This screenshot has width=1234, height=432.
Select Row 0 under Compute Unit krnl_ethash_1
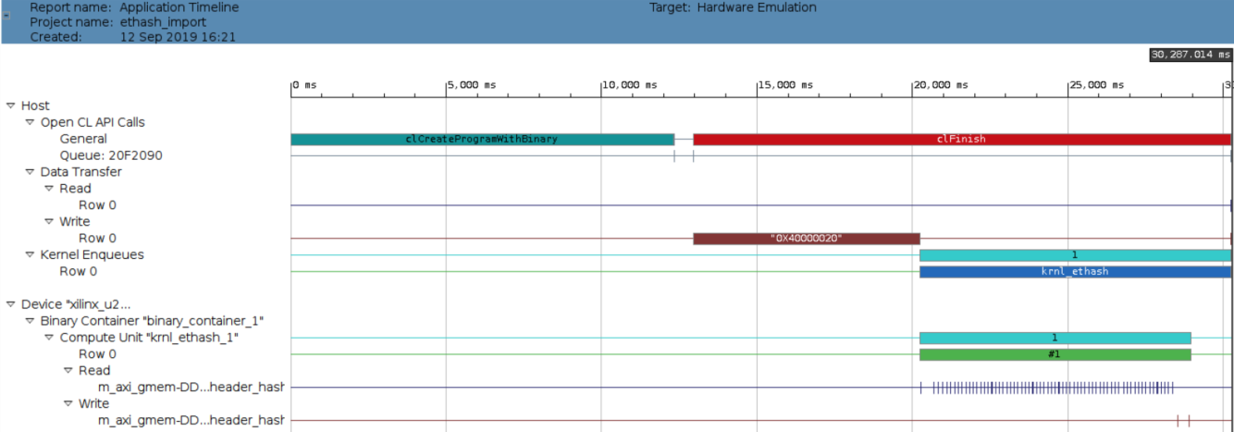97,354
